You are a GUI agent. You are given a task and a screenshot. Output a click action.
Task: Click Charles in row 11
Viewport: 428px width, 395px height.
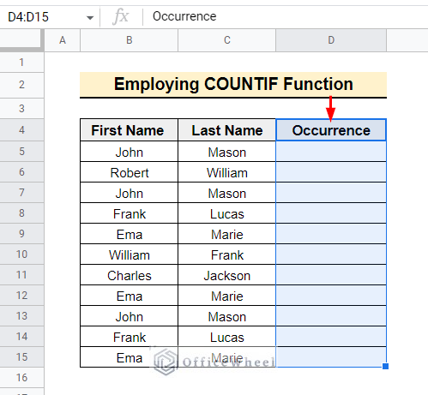click(x=129, y=275)
